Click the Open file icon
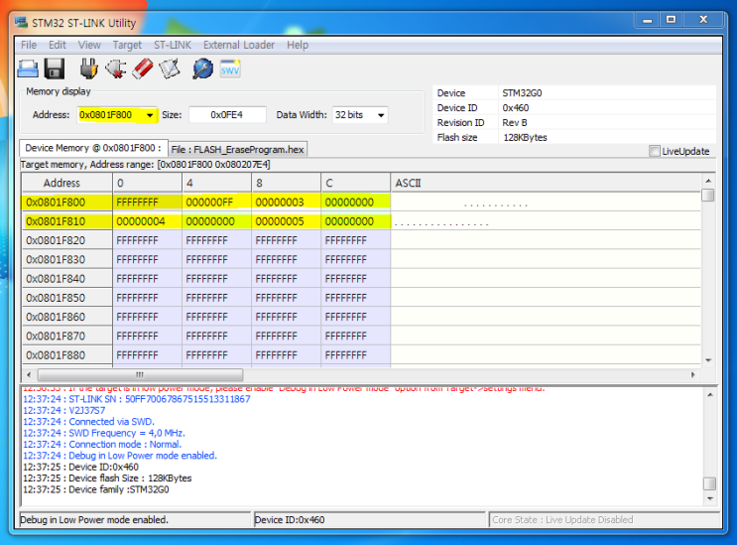Viewport: 737px width, 545px height. 29,68
